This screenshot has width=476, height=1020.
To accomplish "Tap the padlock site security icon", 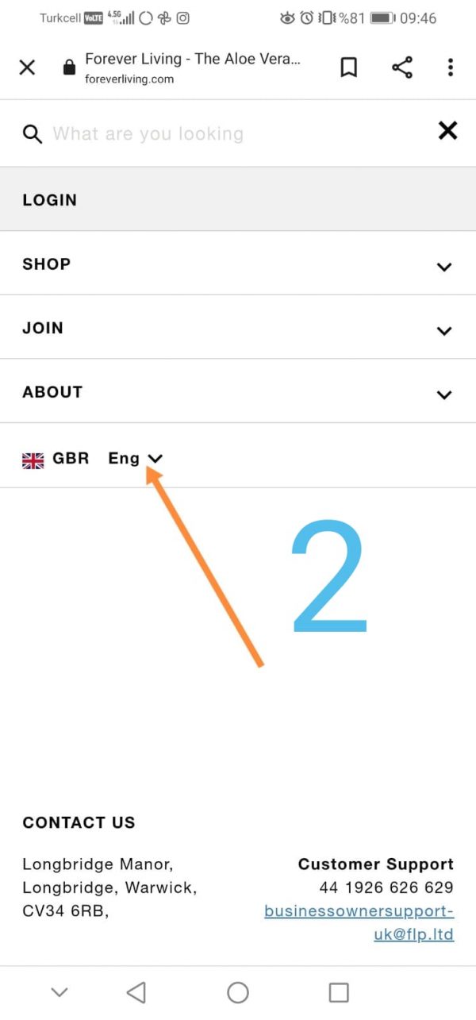I will coord(69,67).
